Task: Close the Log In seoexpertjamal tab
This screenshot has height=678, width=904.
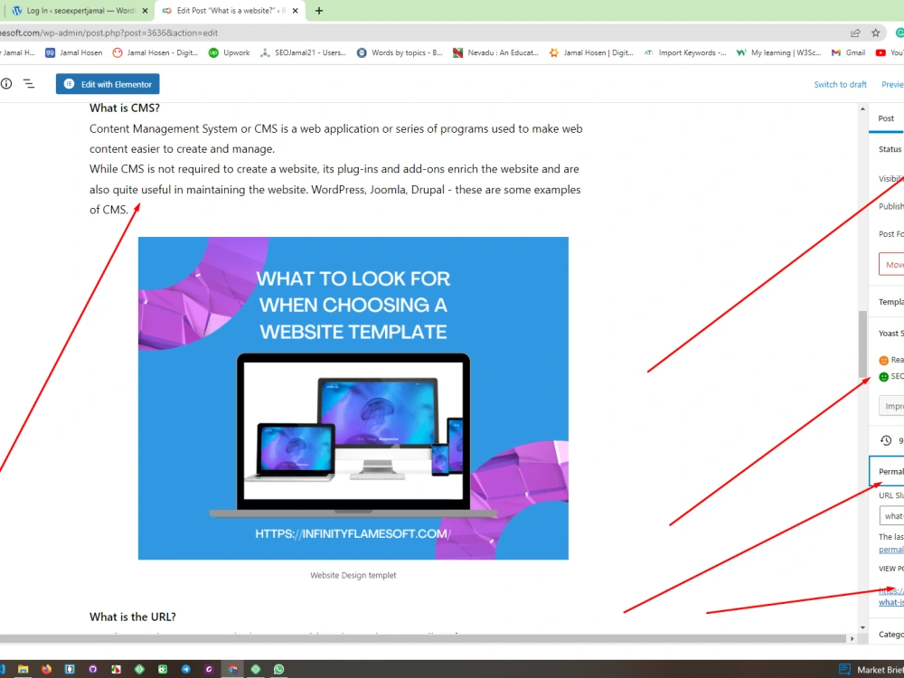Action: click(146, 10)
